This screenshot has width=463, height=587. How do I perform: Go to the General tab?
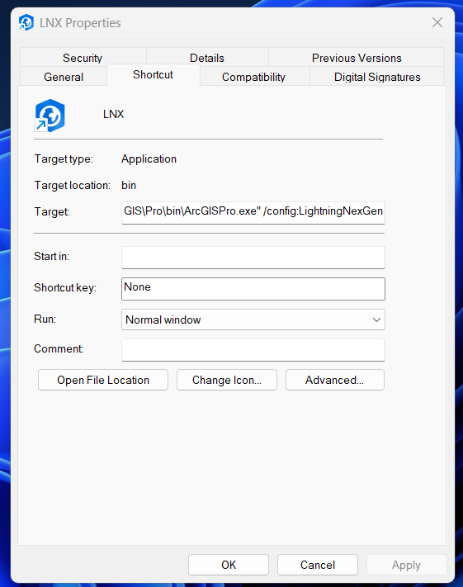click(64, 77)
